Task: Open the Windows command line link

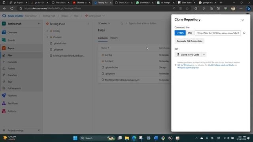Action: pyautogui.click(x=188, y=68)
